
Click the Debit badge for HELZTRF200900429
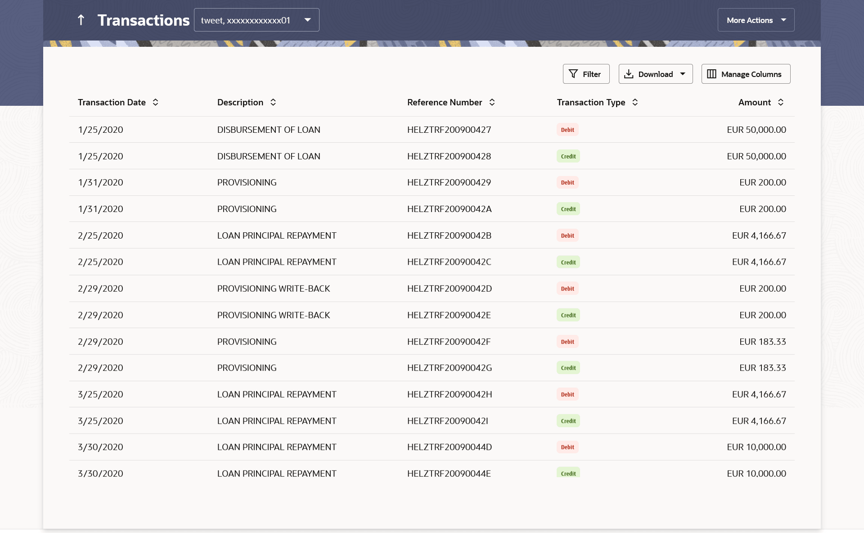click(x=567, y=182)
